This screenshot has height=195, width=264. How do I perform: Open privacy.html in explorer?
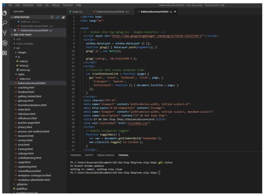coord(38,127)
